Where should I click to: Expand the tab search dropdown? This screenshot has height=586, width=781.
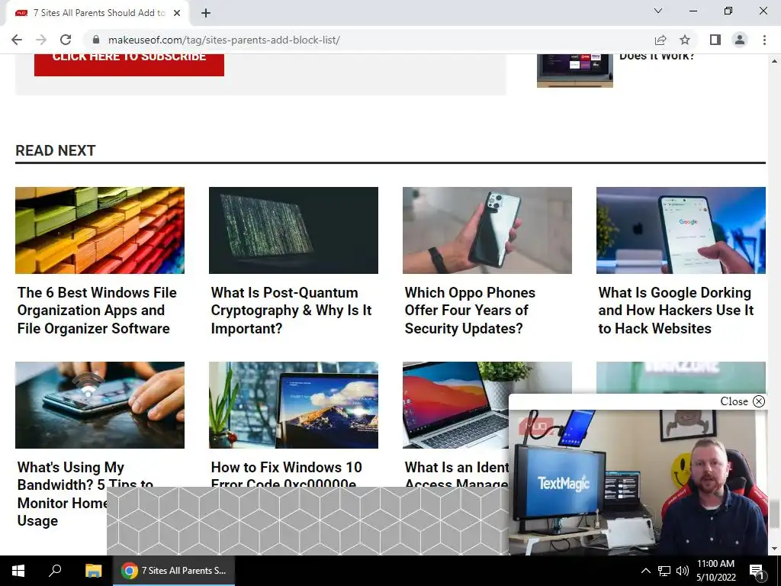click(x=658, y=11)
